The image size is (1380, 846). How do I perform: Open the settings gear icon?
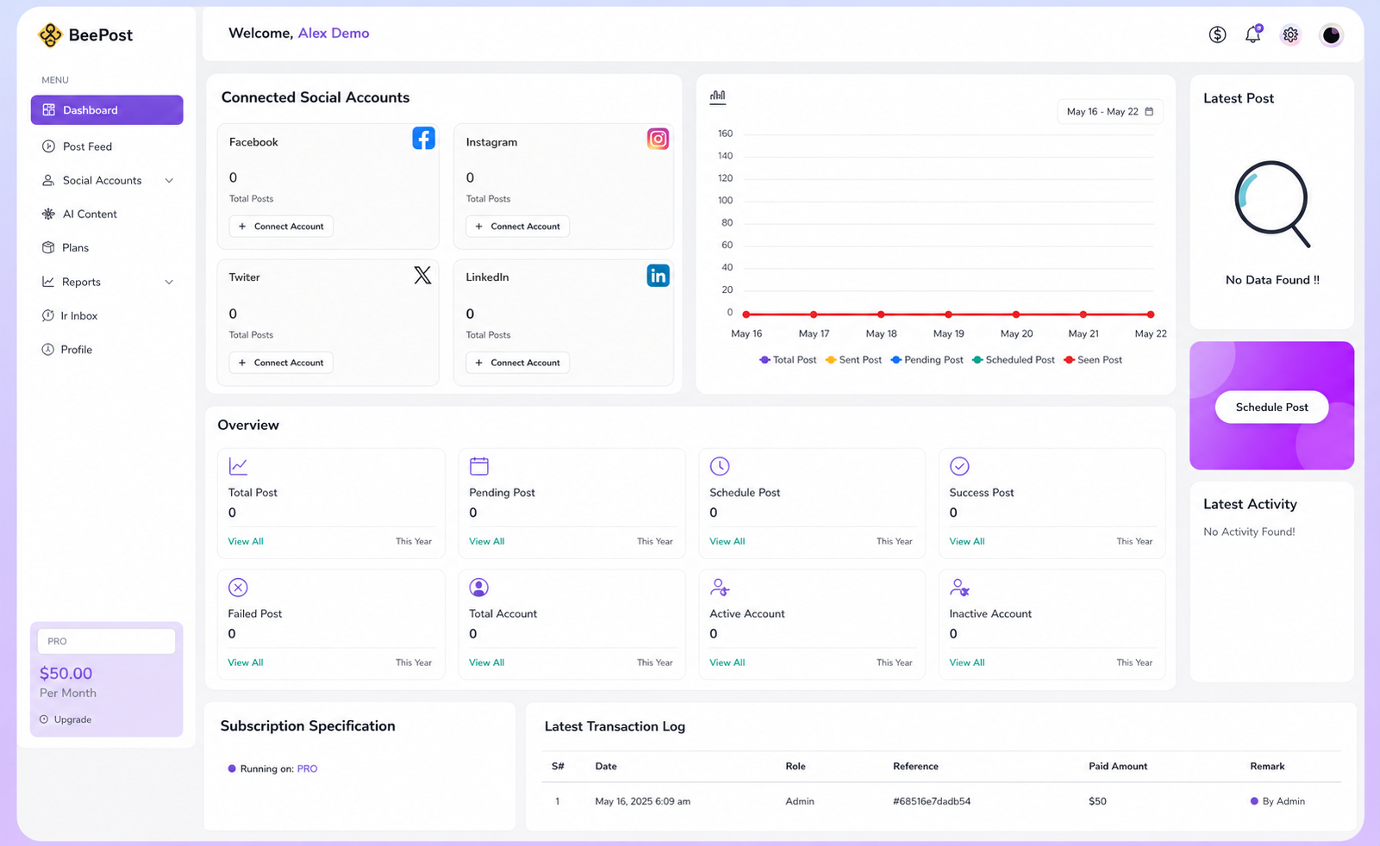[1290, 34]
